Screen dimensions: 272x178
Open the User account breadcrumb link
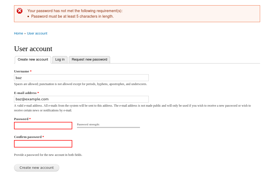pos(37,33)
